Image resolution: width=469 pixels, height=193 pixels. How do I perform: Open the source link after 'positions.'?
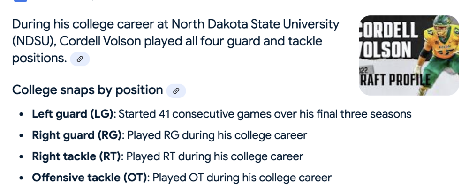point(80,59)
